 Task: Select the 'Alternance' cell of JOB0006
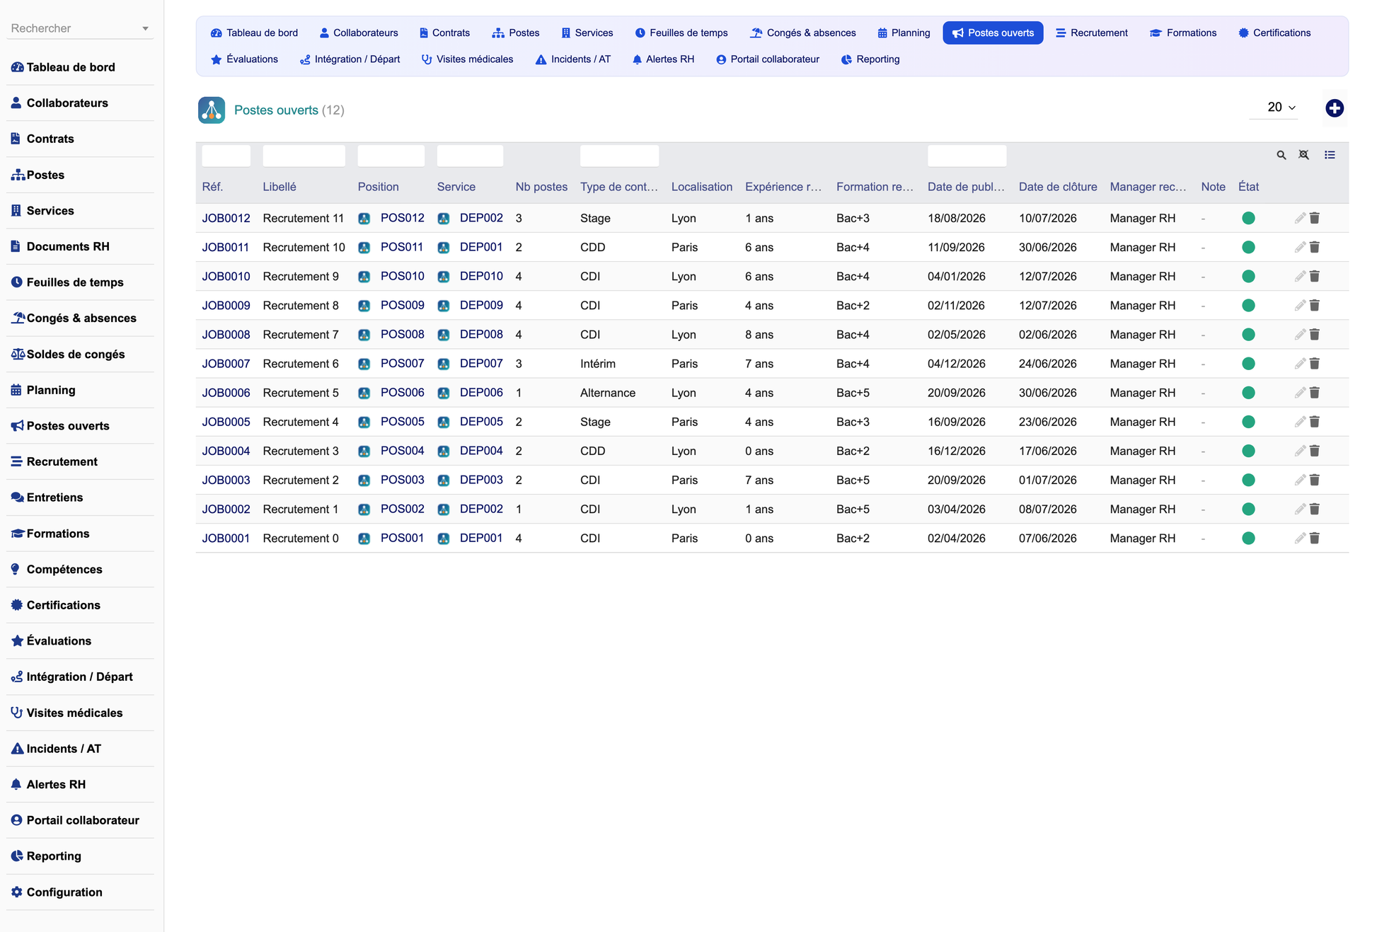(x=608, y=393)
